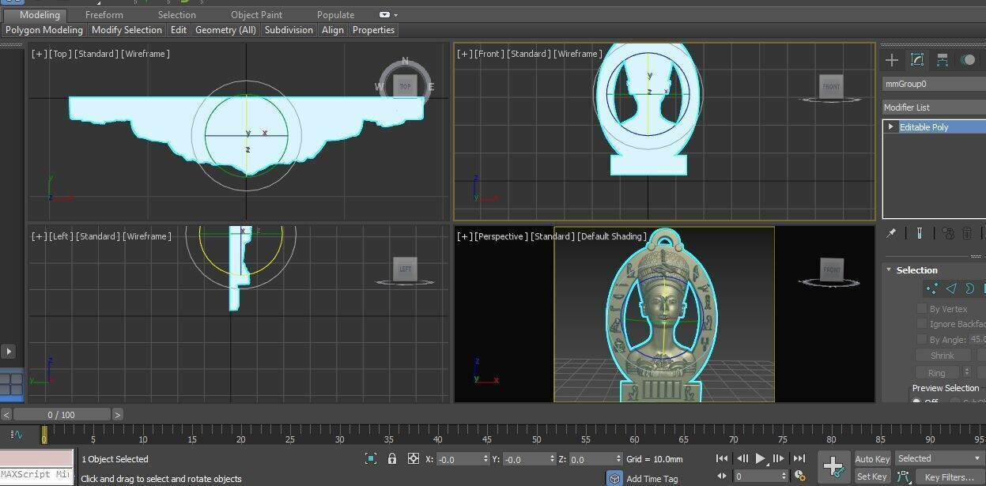Click the Top viewport ViewCube

click(405, 86)
